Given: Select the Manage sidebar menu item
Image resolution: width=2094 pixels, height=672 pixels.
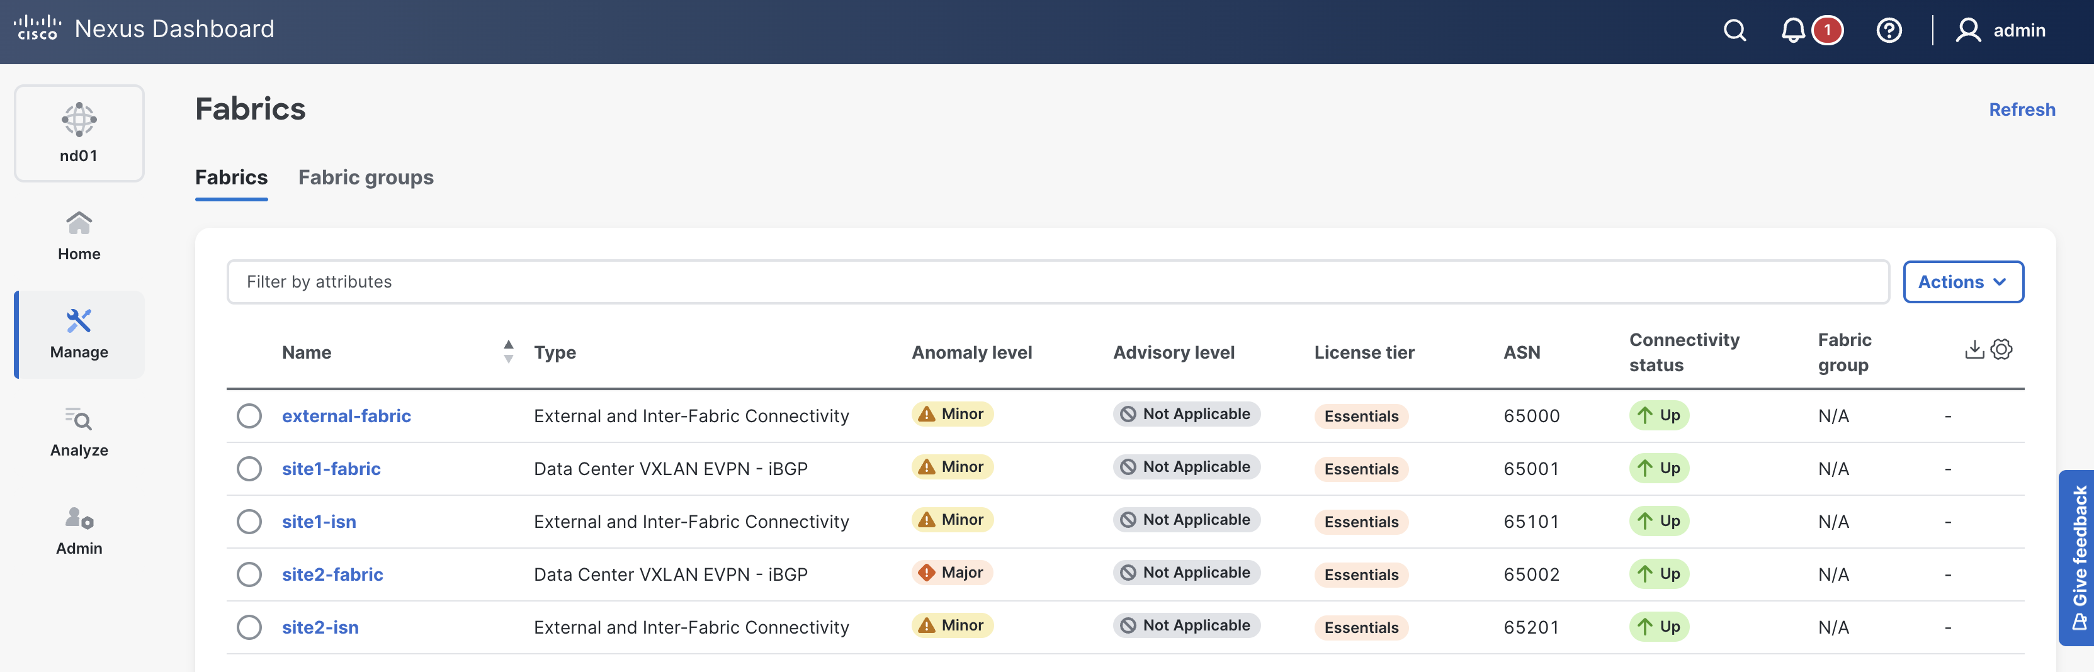Looking at the screenshot, I should point(79,335).
